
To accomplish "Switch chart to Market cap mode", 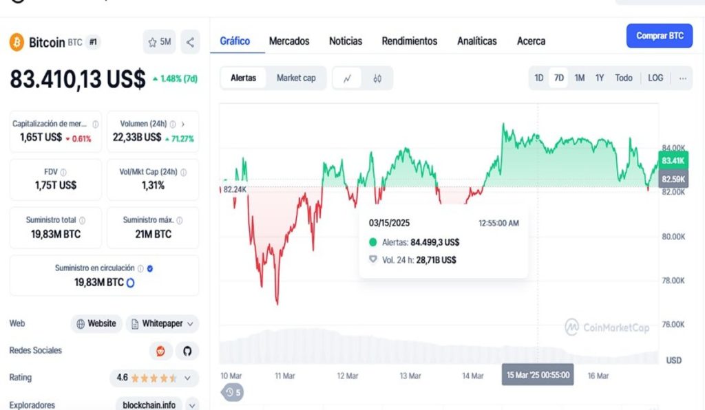I will [x=296, y=78].
